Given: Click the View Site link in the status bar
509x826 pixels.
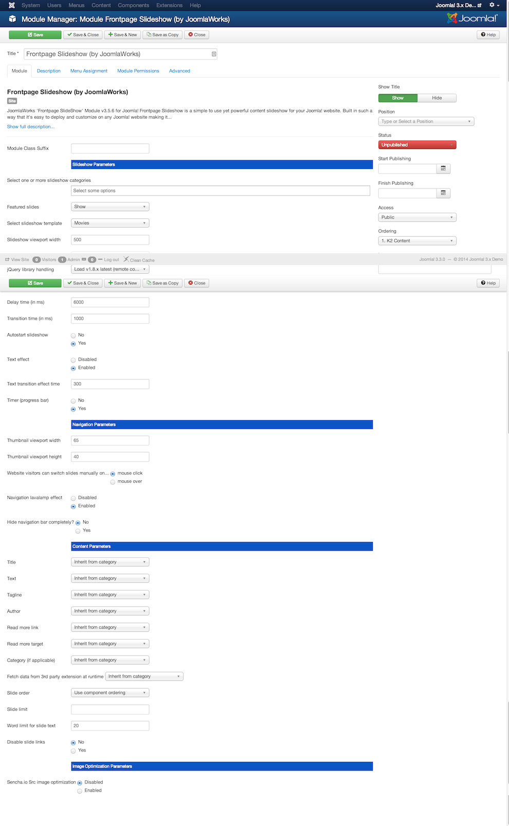Looking at the screenshot, I should 17,260.
